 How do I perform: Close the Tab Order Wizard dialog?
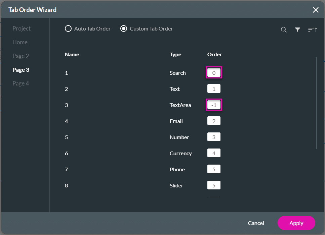(x=316, y=10)
